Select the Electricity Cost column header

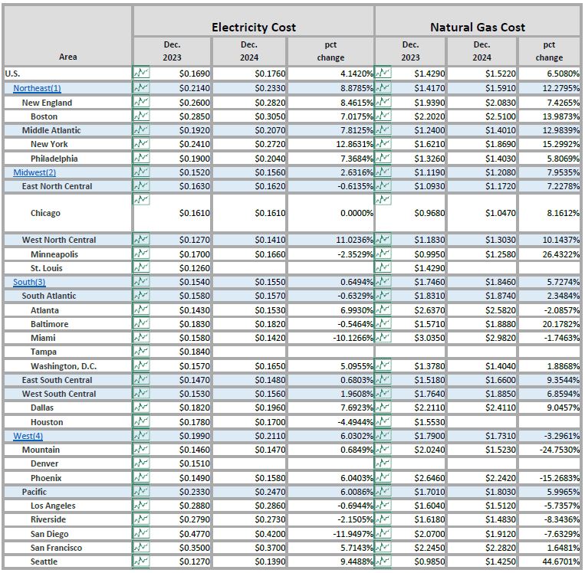click(x=254, y=27)
